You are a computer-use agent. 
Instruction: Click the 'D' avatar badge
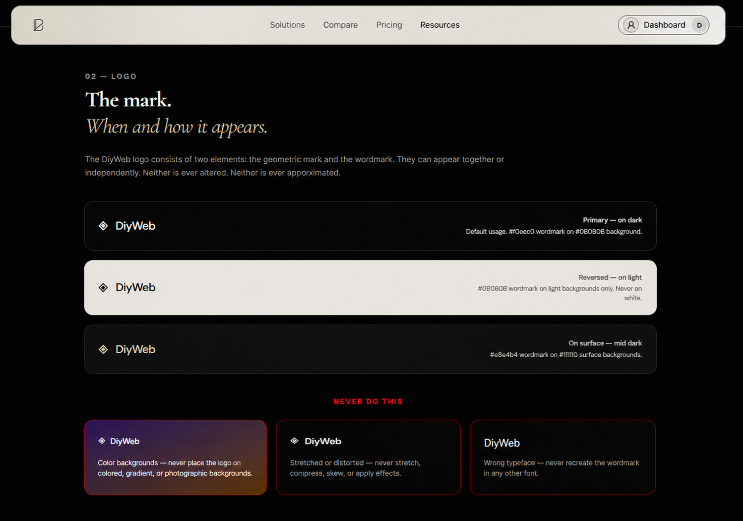tap(699, 25)
